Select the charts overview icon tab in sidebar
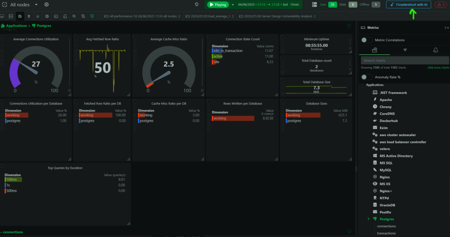Image resolution: width=450 pixels, height=237 pixels. 374,50
